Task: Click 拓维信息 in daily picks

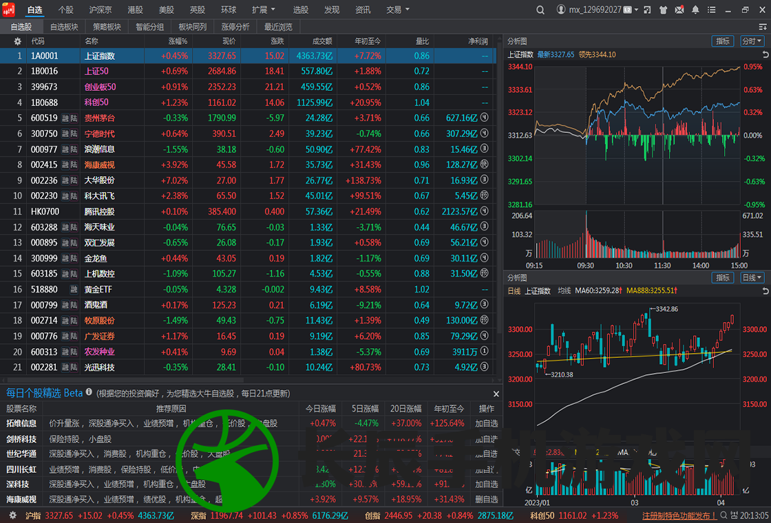Action: pyautogui.click(x=21, y=423)
